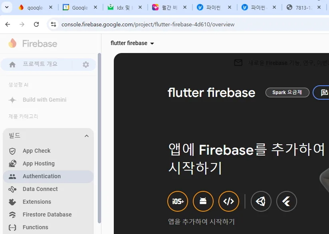Click the mail envelope icon in banner
This screenshot has width=329, height=234.
point(238,63)
